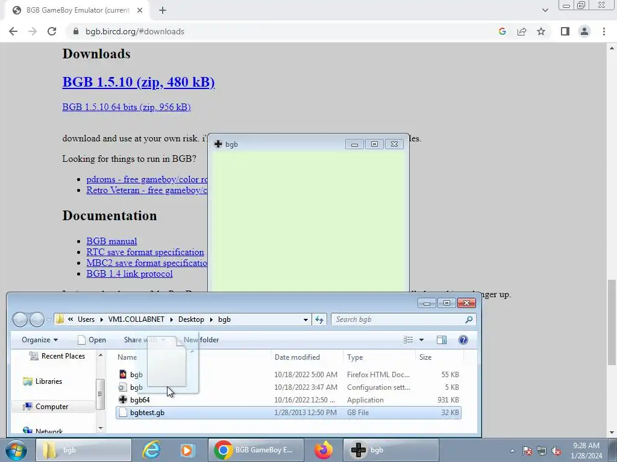This screenshot has width=617, height=462.
Task: Open Retro Veteran link
Action: click(x=147, y=190)
